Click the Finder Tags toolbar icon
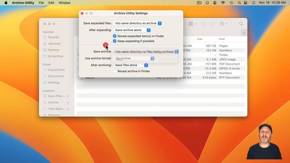Viewport: 290px width, 163px height. pos(213,24)
